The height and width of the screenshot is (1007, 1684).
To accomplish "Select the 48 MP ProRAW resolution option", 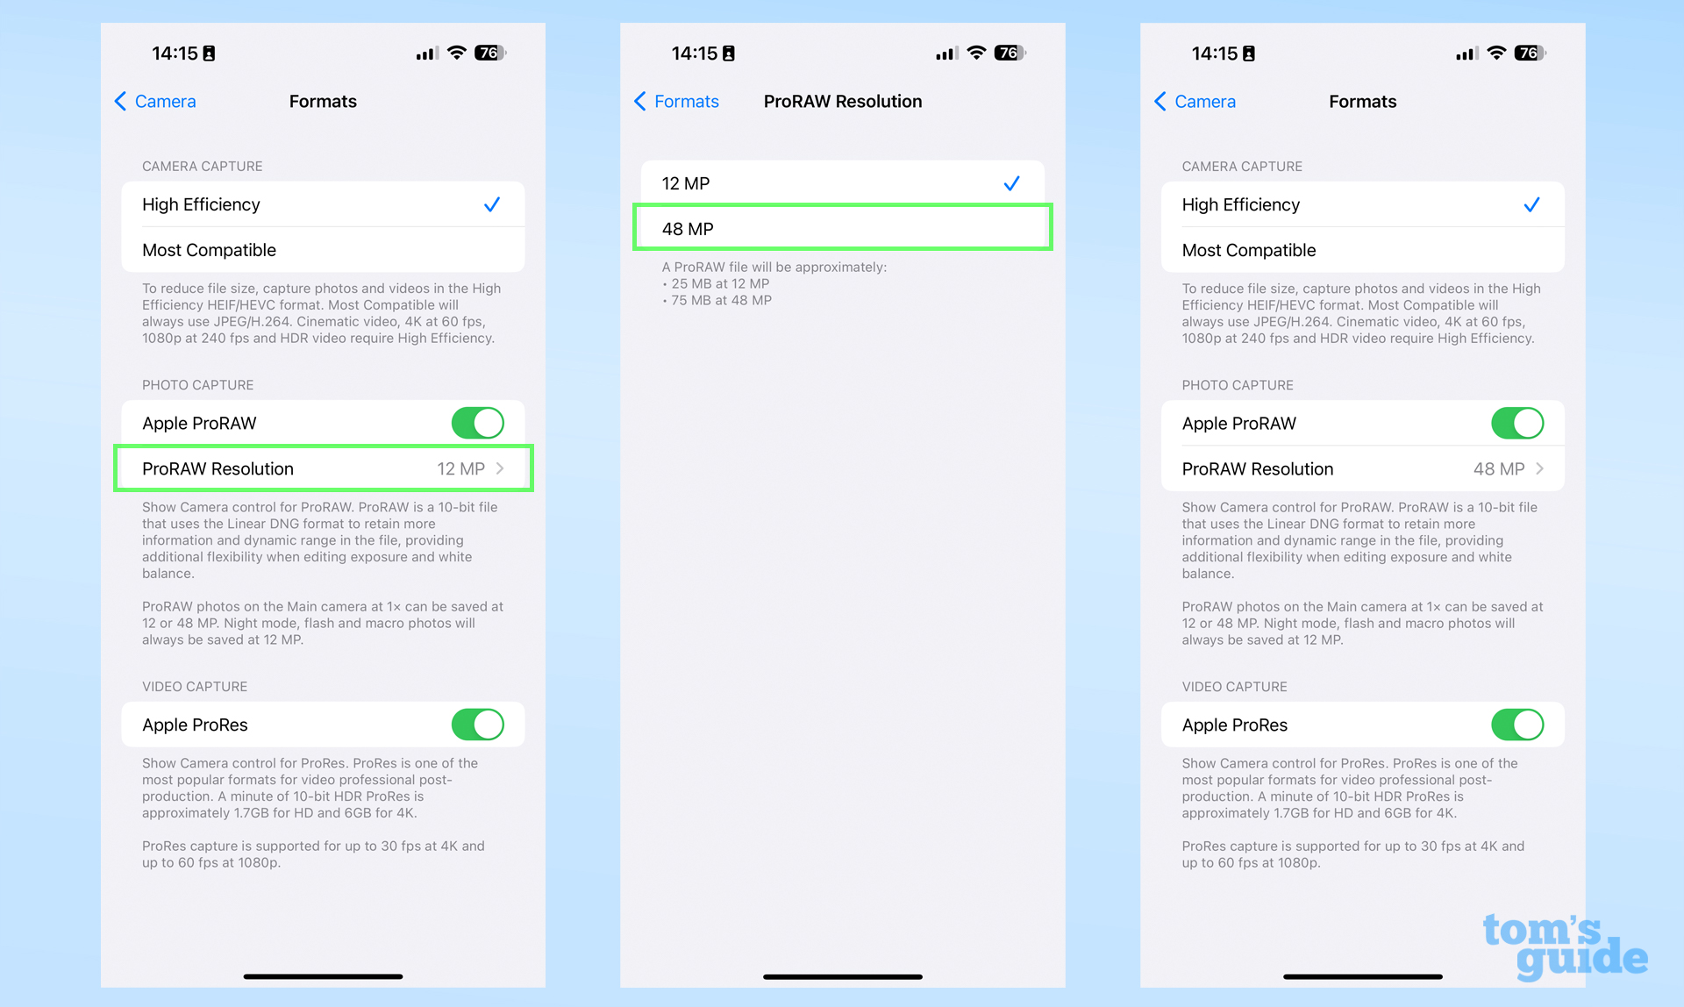I will point(838,228).
